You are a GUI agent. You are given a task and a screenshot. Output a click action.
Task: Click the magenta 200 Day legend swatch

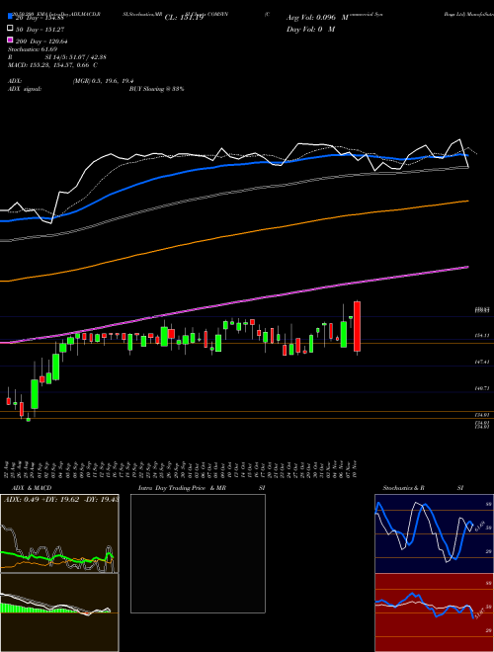(x=11, y=41)
